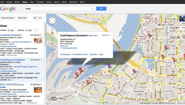The height and width of the screenshot is (105, 185).
Task: Click the date help question mark icon
Action: coord(37,30)
